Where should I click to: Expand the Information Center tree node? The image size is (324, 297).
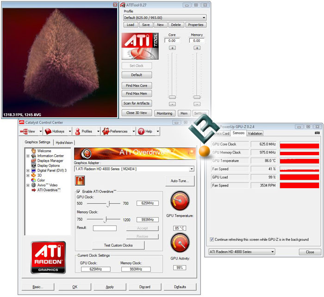[28, 156]
